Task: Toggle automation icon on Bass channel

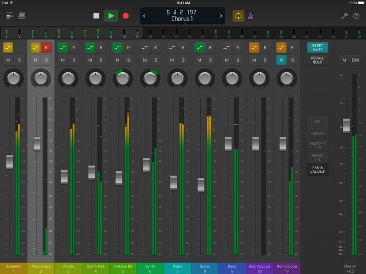Action: coord(227,47)
